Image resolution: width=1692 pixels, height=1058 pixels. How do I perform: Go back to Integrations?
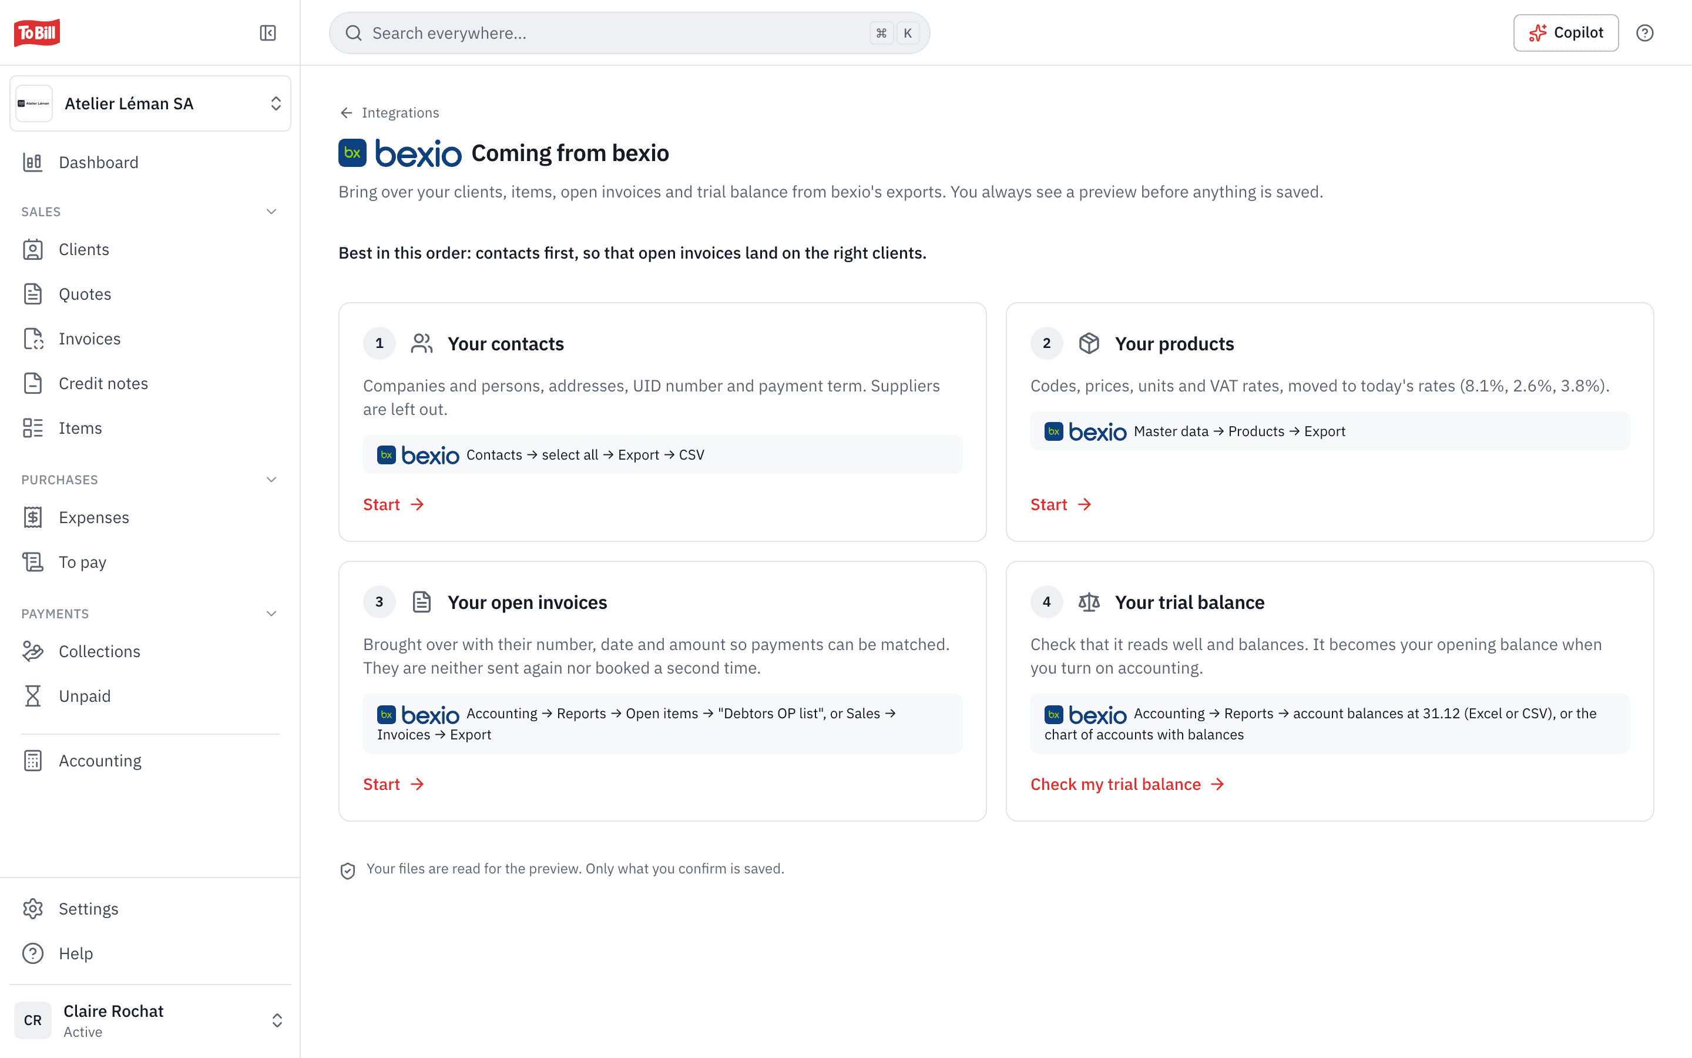390,113
